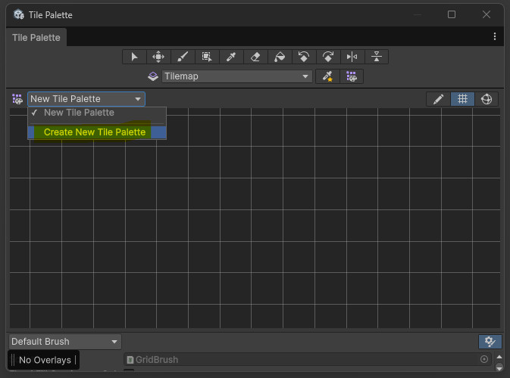Click the palette icon left of dropdown

[x=17, y=99]
